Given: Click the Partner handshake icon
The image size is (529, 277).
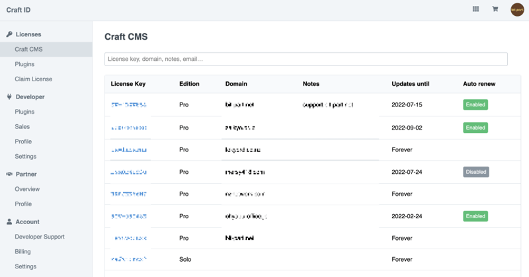Looking at the screenshot, I should [x=9, y=175].
